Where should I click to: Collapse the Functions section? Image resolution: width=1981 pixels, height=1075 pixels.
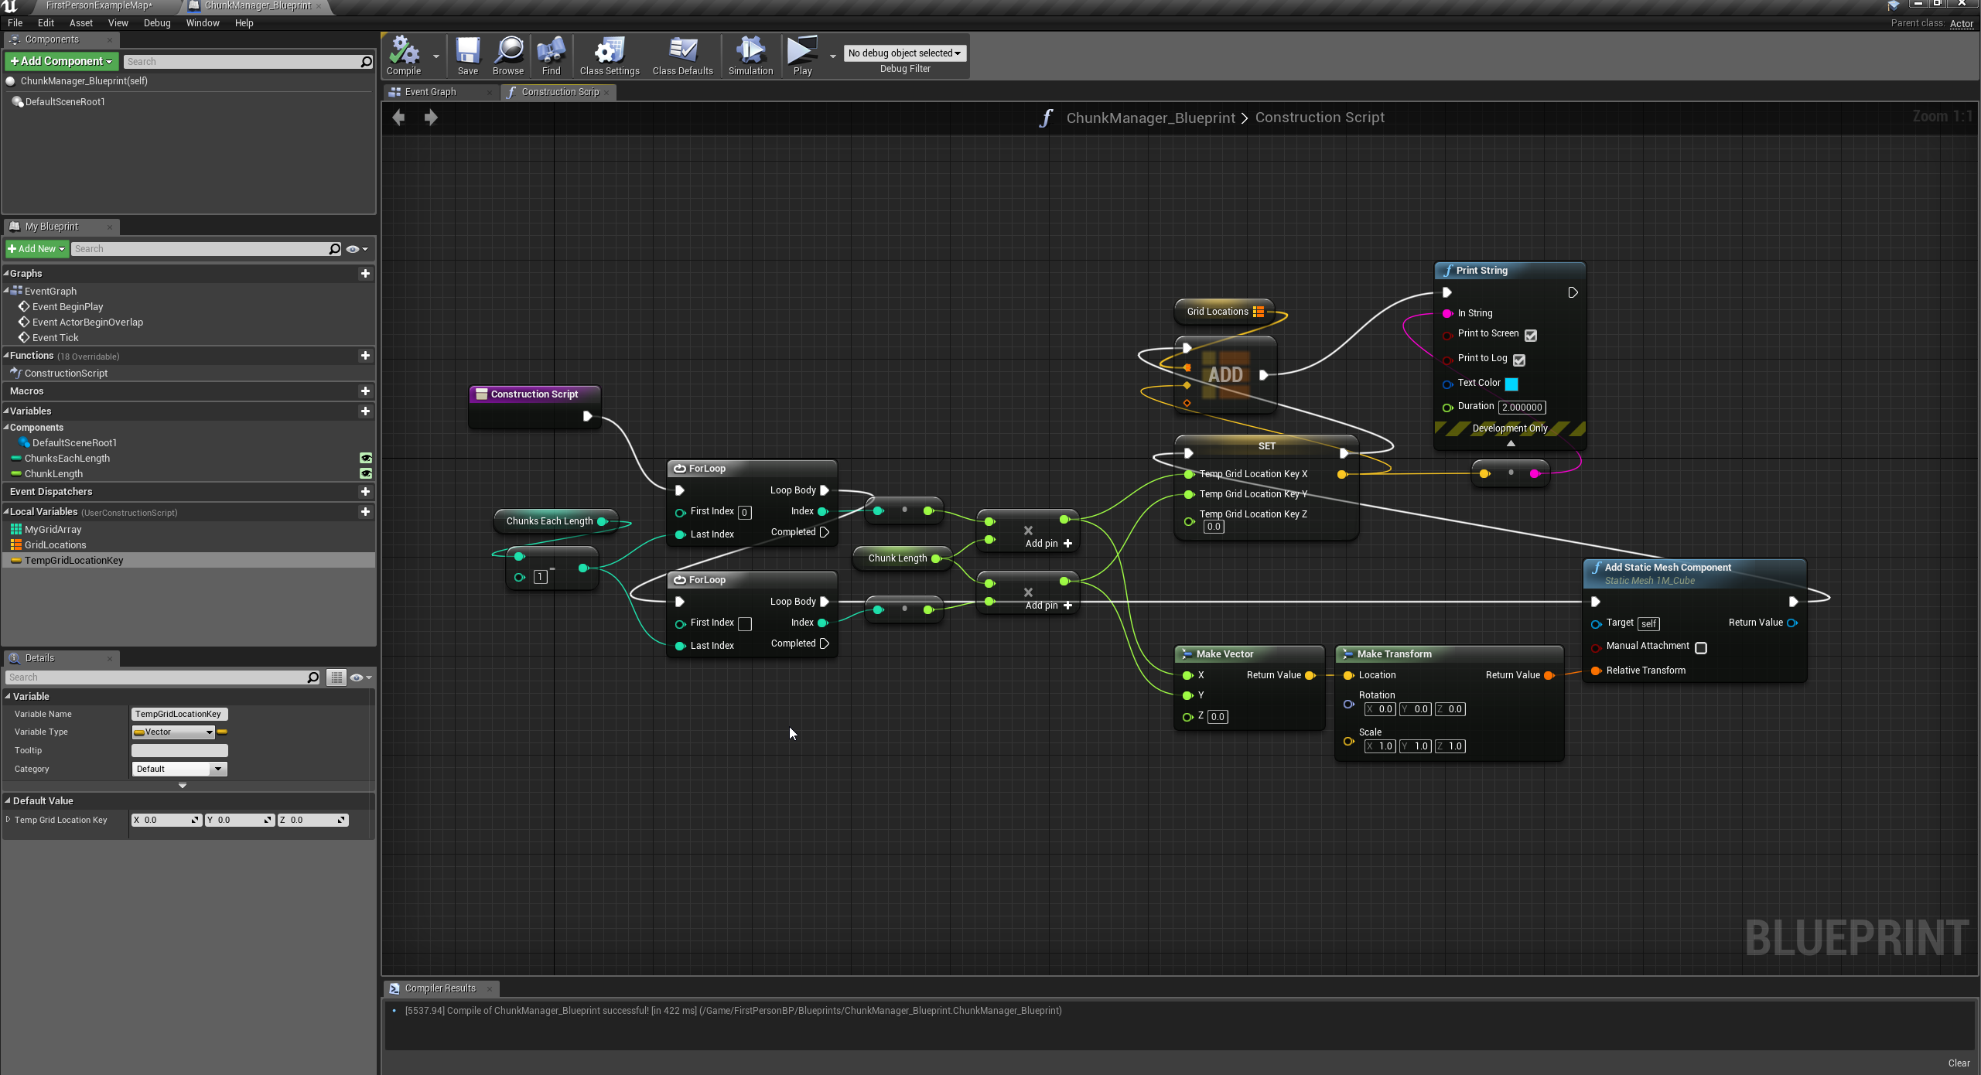[7, 356]
